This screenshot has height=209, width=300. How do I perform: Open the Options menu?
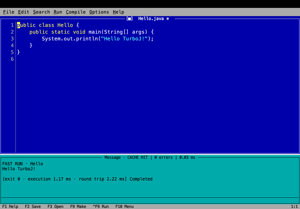(99, 12)
